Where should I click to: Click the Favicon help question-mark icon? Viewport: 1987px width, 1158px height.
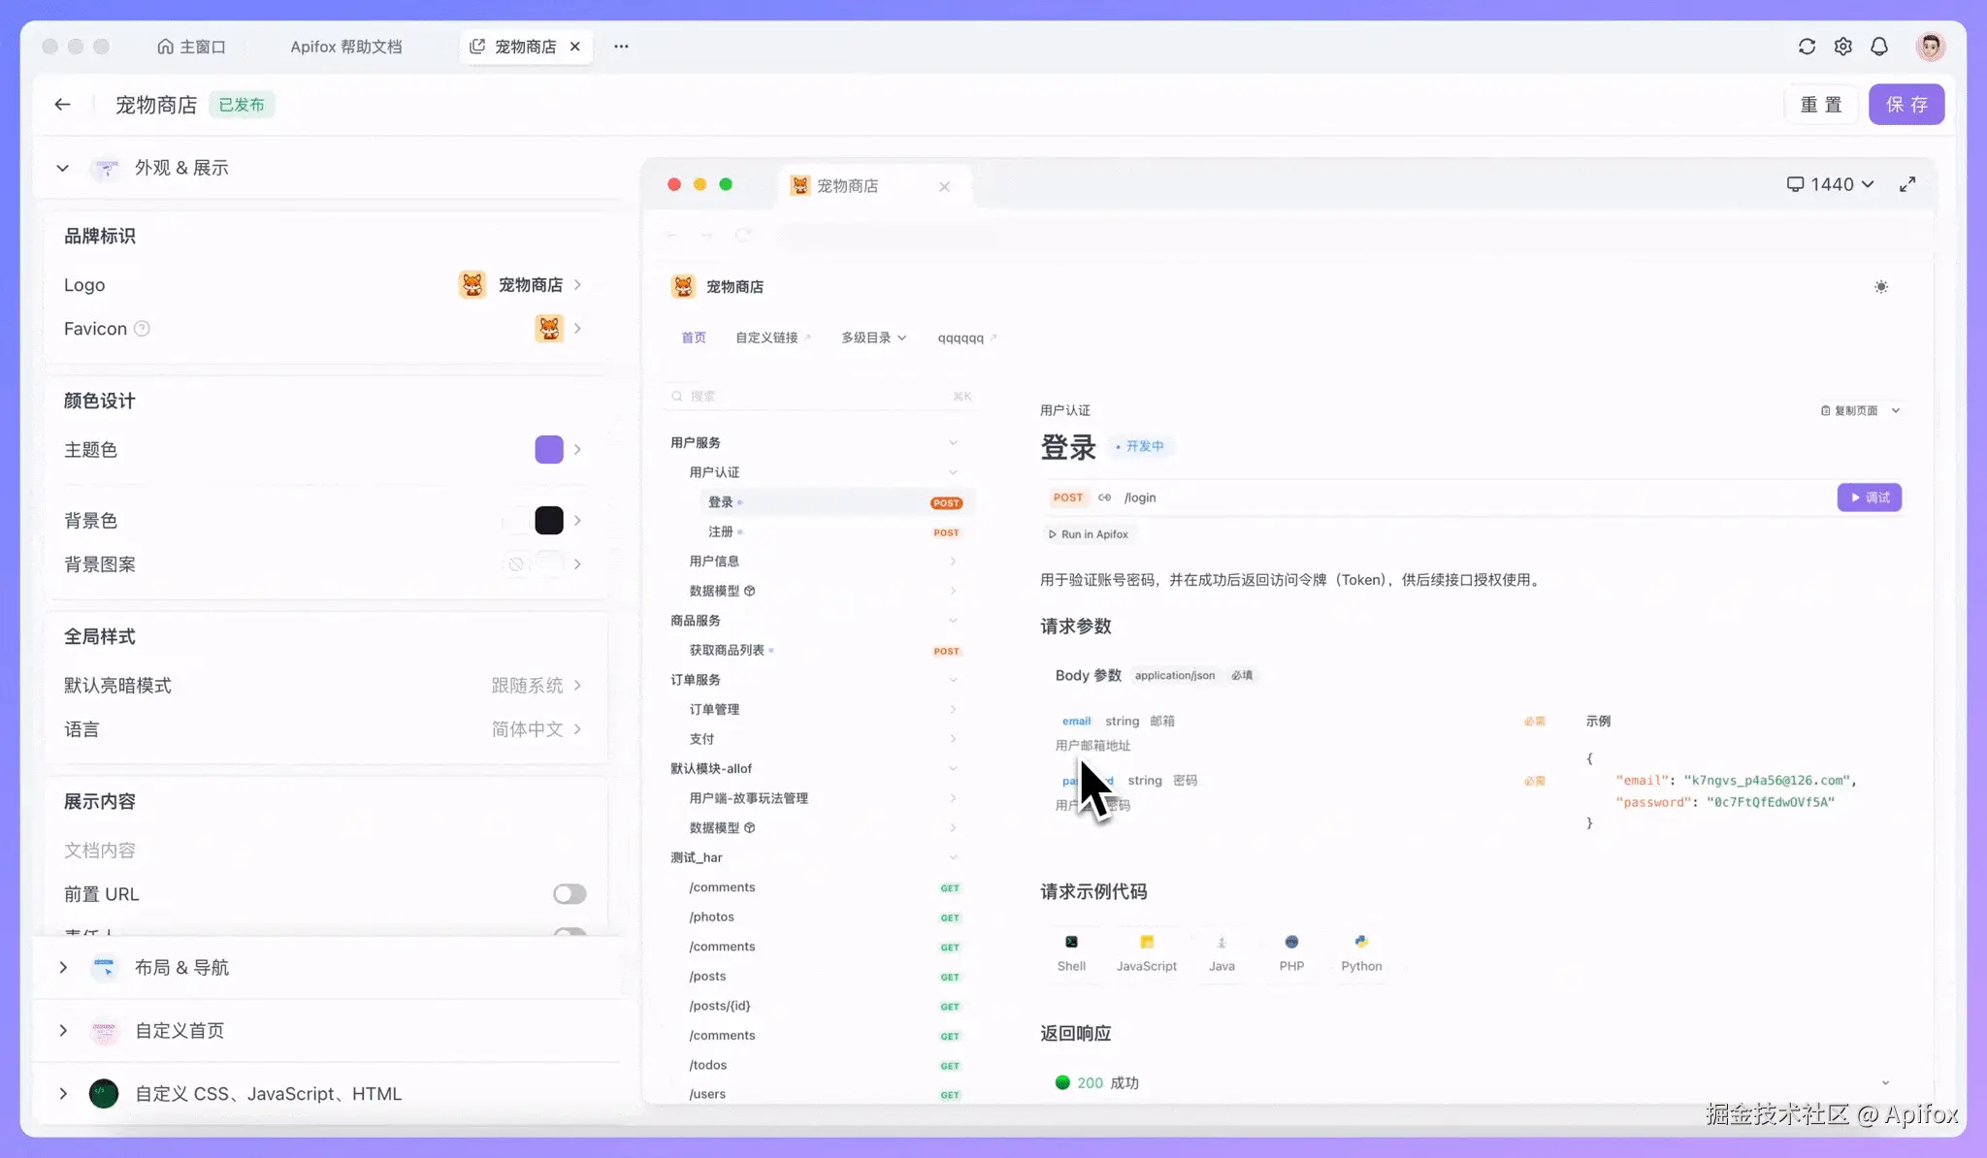(142, 329)
